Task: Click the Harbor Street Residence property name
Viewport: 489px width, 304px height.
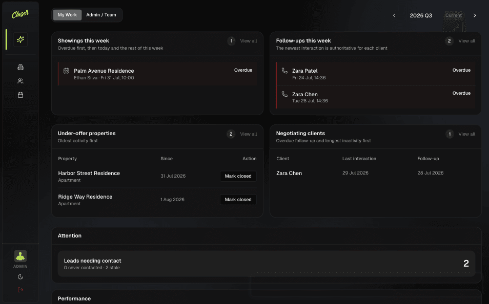Action: click(x=89, y=173)
